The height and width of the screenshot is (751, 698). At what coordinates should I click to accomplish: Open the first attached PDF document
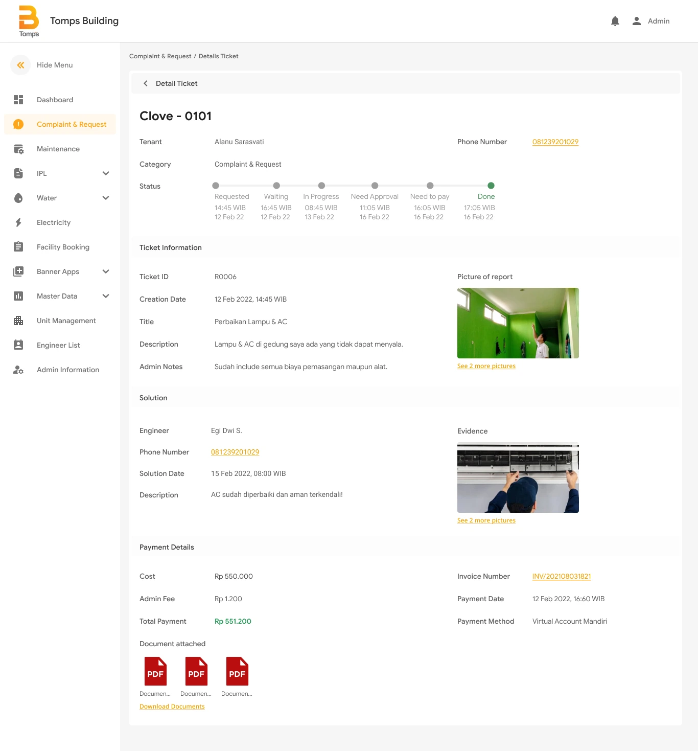[x=155, y=671]
